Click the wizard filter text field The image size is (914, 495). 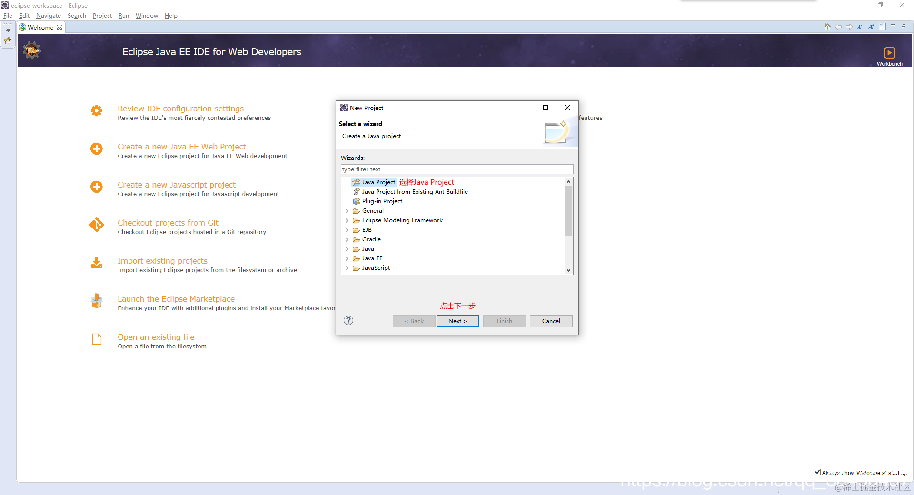[457, 169]
